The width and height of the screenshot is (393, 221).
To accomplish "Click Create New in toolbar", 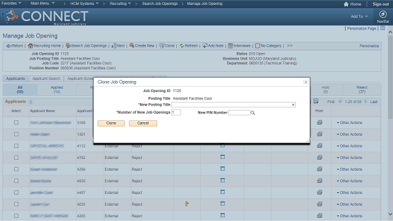I will 142,46.
